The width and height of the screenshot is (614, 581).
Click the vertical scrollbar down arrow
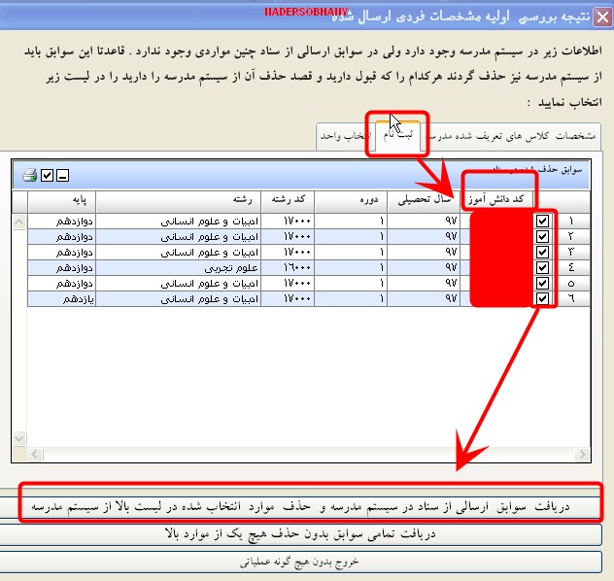pyautogui.click(x=19, y=438)
